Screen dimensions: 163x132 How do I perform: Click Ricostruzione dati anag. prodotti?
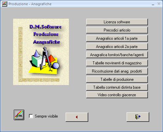[x=117, y=71]
